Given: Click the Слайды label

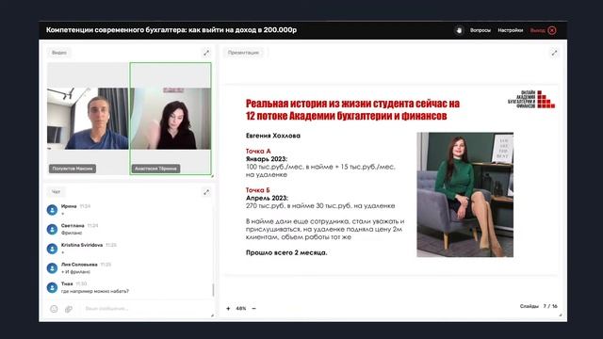Looking at the screenshot, I should [x=530, y=306].
